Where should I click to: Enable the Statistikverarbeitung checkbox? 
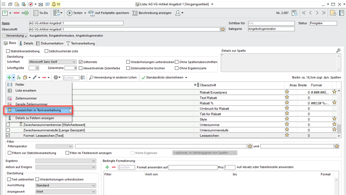8,51
